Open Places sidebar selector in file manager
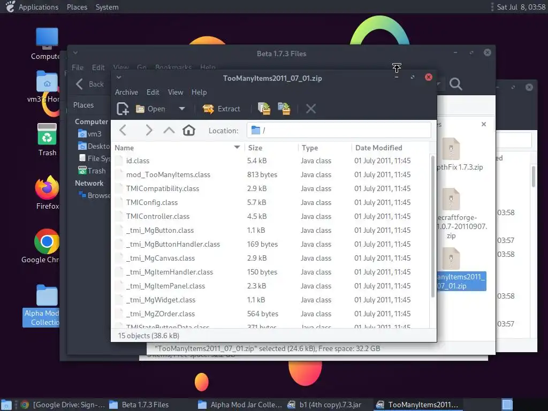 tap(83, 105)
